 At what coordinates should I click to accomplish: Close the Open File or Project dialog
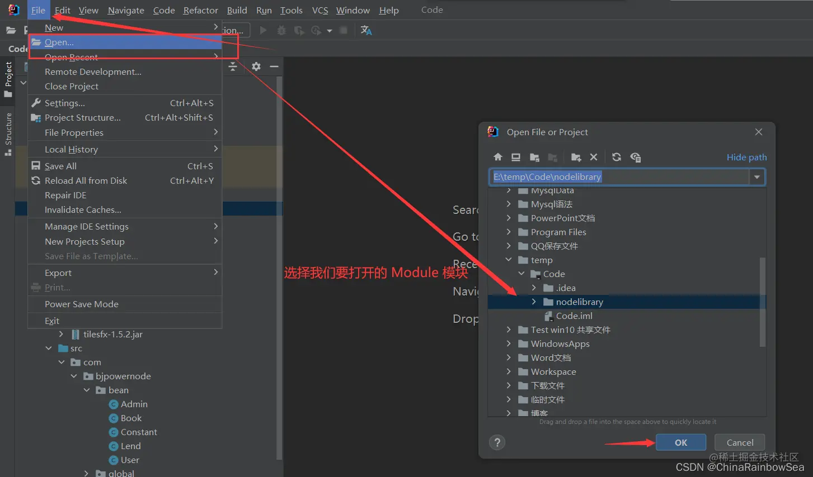click(759, 132)
